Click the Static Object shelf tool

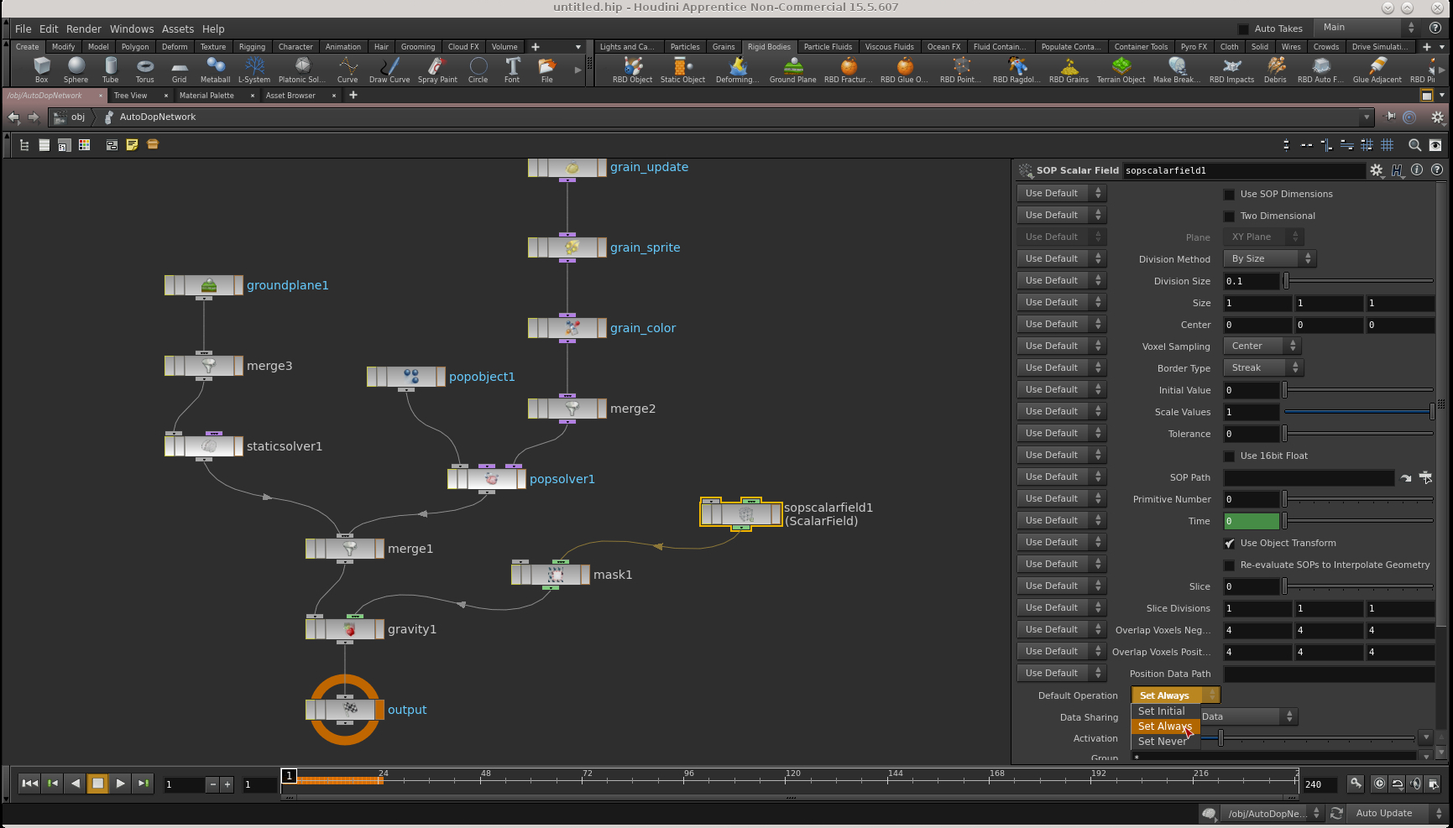pos(682,70)
